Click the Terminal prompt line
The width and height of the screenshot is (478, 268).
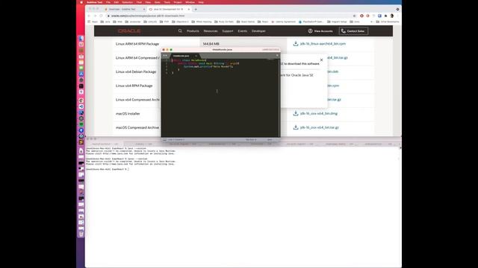coord(108,169)
